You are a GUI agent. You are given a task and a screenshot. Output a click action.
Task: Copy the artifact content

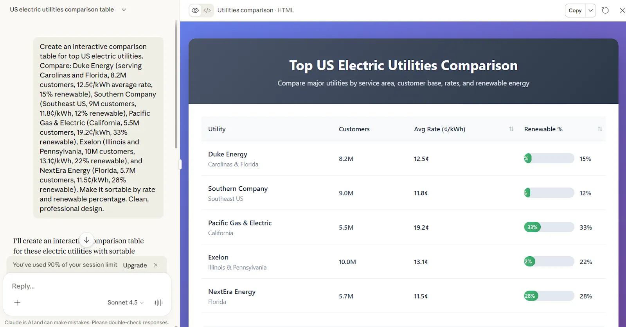(x=575, y=11)
